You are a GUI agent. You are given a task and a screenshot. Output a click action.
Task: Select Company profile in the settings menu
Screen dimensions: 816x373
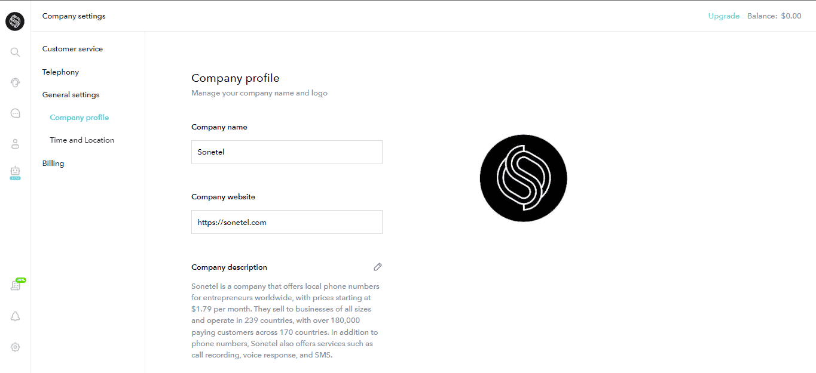[x=80, y=118]
